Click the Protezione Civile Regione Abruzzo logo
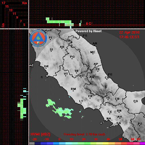The height and width of the screenshot is (145, 145). 38,39
